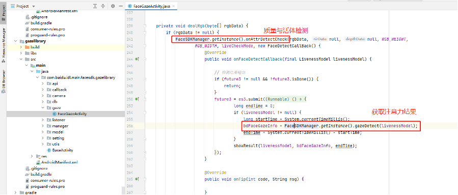Collapse the main source set node
The width and height of the screenshot is (458, 195).
26,65
